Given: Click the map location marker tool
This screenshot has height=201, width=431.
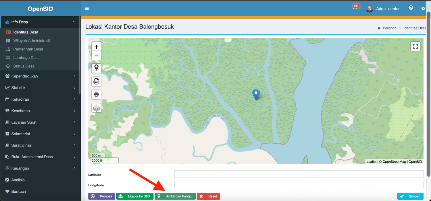Looking at the screenshot, I should point(96,68).
